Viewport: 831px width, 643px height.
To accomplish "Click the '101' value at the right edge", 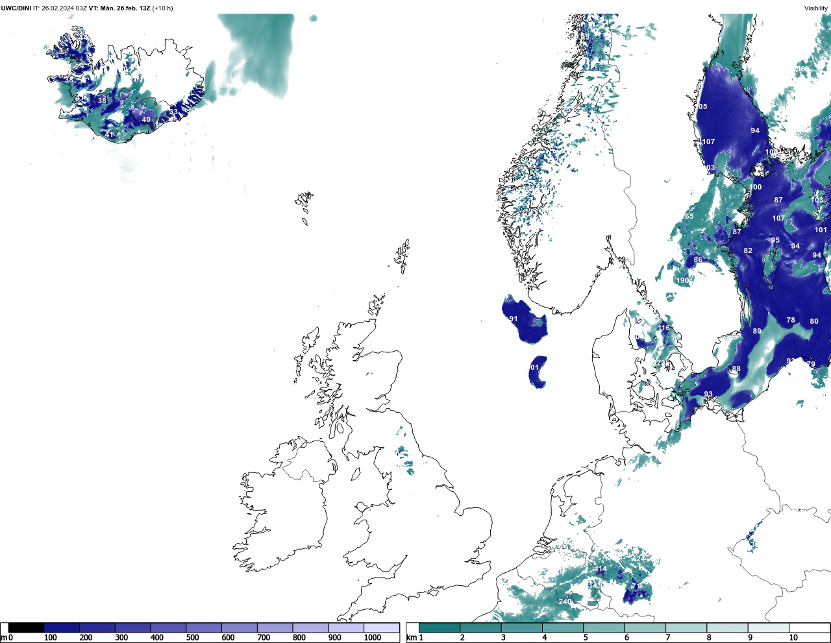I will [821, 230].
